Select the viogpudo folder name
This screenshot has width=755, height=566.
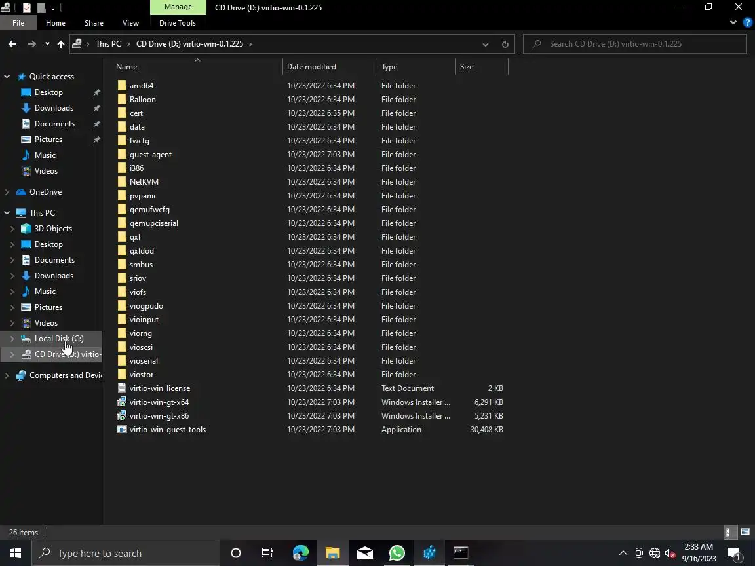146,306
